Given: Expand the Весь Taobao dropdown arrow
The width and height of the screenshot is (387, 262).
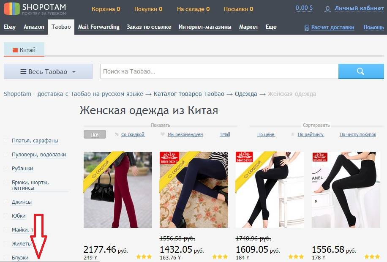Looking at the screenshot, I should point(74,72).
